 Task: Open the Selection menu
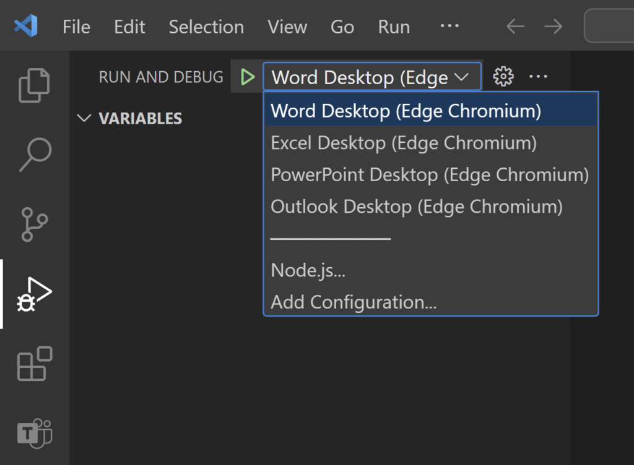point(206,27)
